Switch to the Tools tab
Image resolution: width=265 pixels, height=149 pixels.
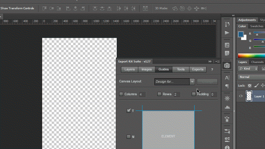181,70
